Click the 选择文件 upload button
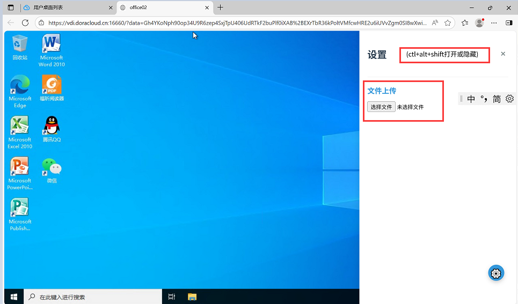518x304 pixels. [381, 107]
